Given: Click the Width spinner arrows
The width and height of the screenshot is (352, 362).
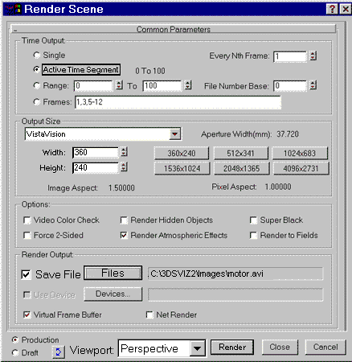Looking at the screenshot, I should pyautogui.click(x=124, y=152).
